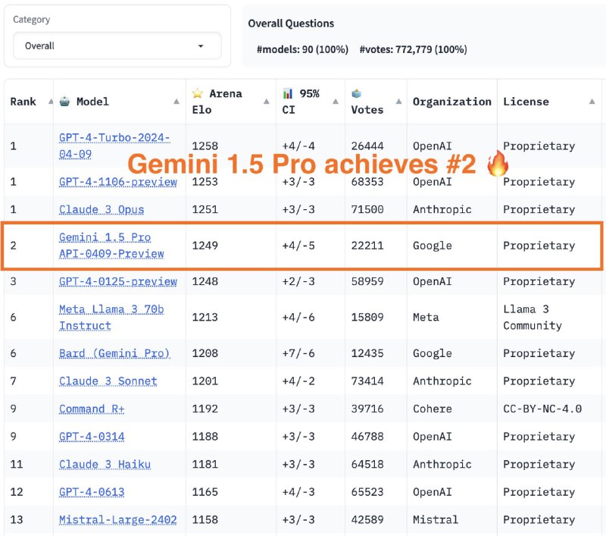This screenshot has height=536, width=606.
Task: Sort by Model column arrow
Action: [176, 102]
